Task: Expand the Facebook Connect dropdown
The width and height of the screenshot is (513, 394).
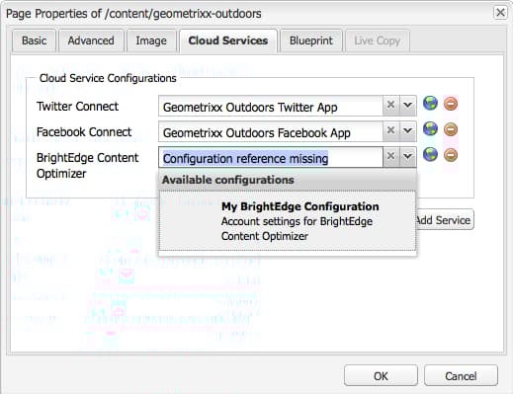Action: [408, 130]
